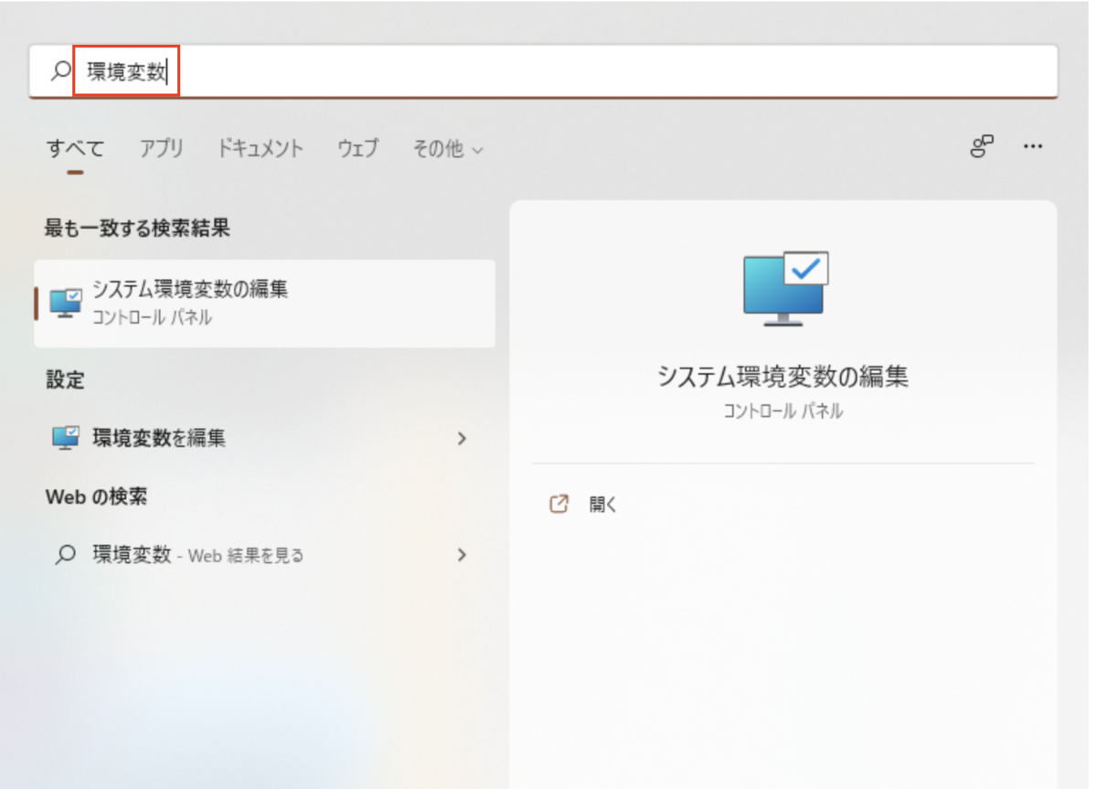The height and width of the screenshot is (789, 1097).
Task: Click the search magnifier icon
Action: point(58,70)
